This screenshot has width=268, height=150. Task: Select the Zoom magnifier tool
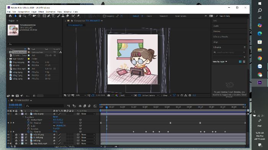point(25,16)
